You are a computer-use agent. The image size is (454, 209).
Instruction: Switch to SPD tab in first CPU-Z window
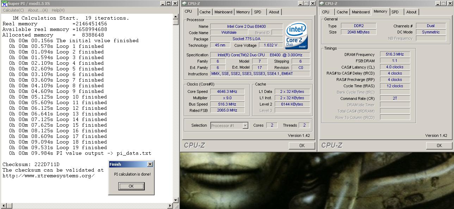click(x=258, y=12)
